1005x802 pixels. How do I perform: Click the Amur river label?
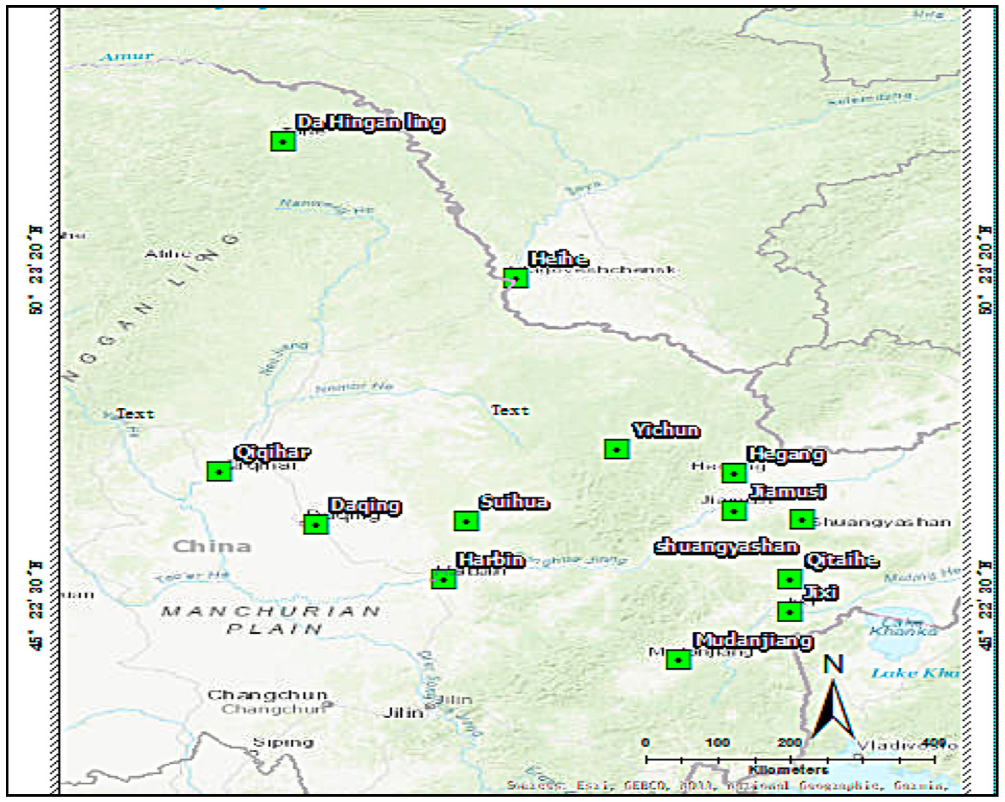[127, 57]
